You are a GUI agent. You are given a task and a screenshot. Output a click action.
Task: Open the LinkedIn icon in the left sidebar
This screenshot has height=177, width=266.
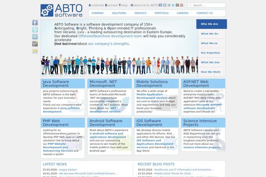35,37
